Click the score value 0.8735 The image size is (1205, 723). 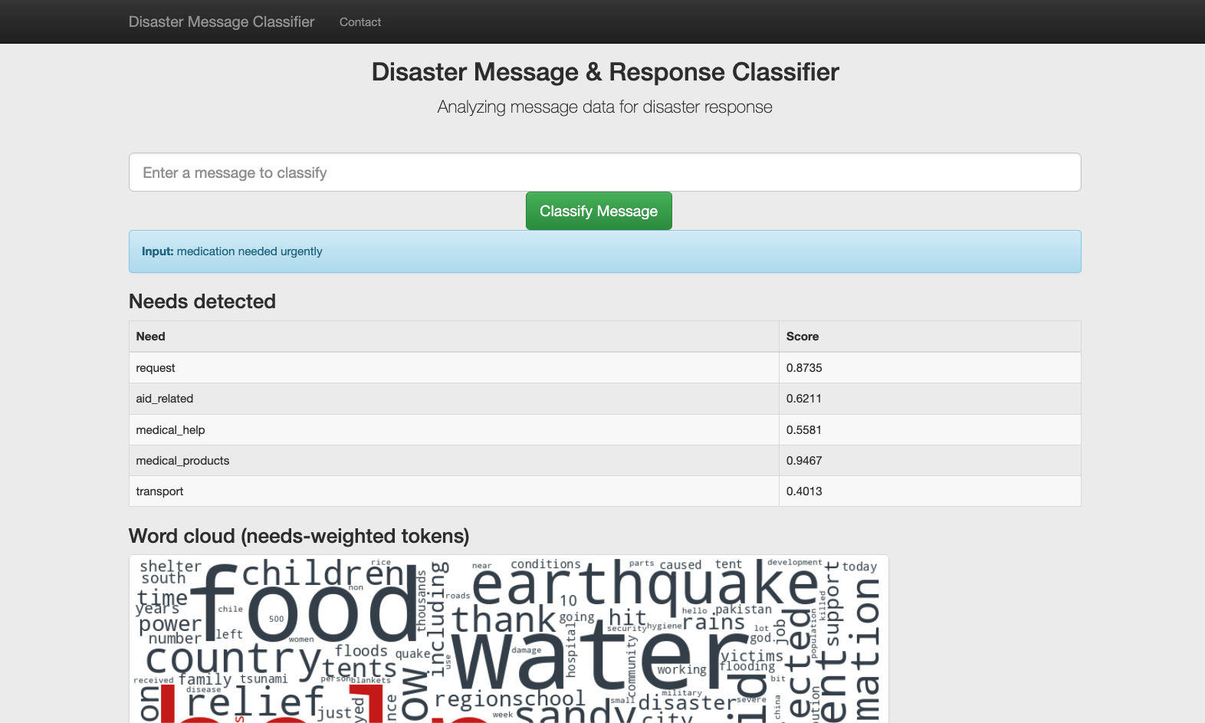[x=930, y=368]
